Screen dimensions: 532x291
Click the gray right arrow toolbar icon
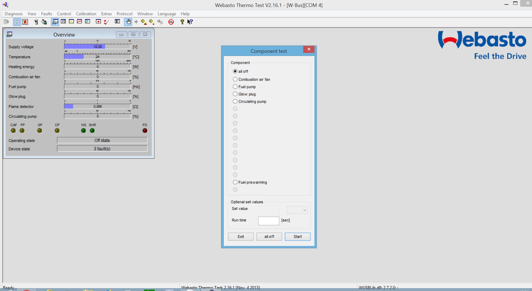coord(136,22)
